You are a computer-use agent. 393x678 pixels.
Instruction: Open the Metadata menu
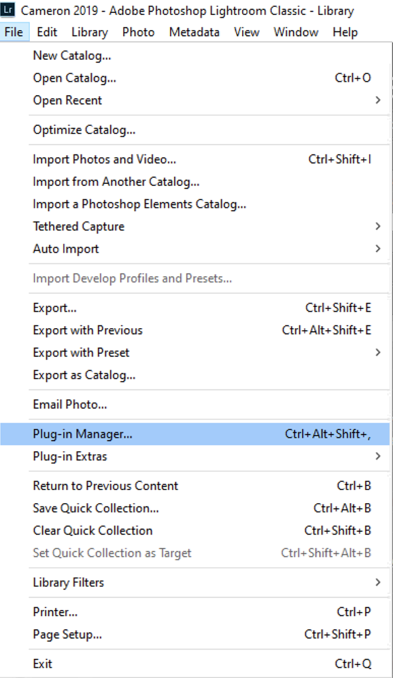point(194,32)
